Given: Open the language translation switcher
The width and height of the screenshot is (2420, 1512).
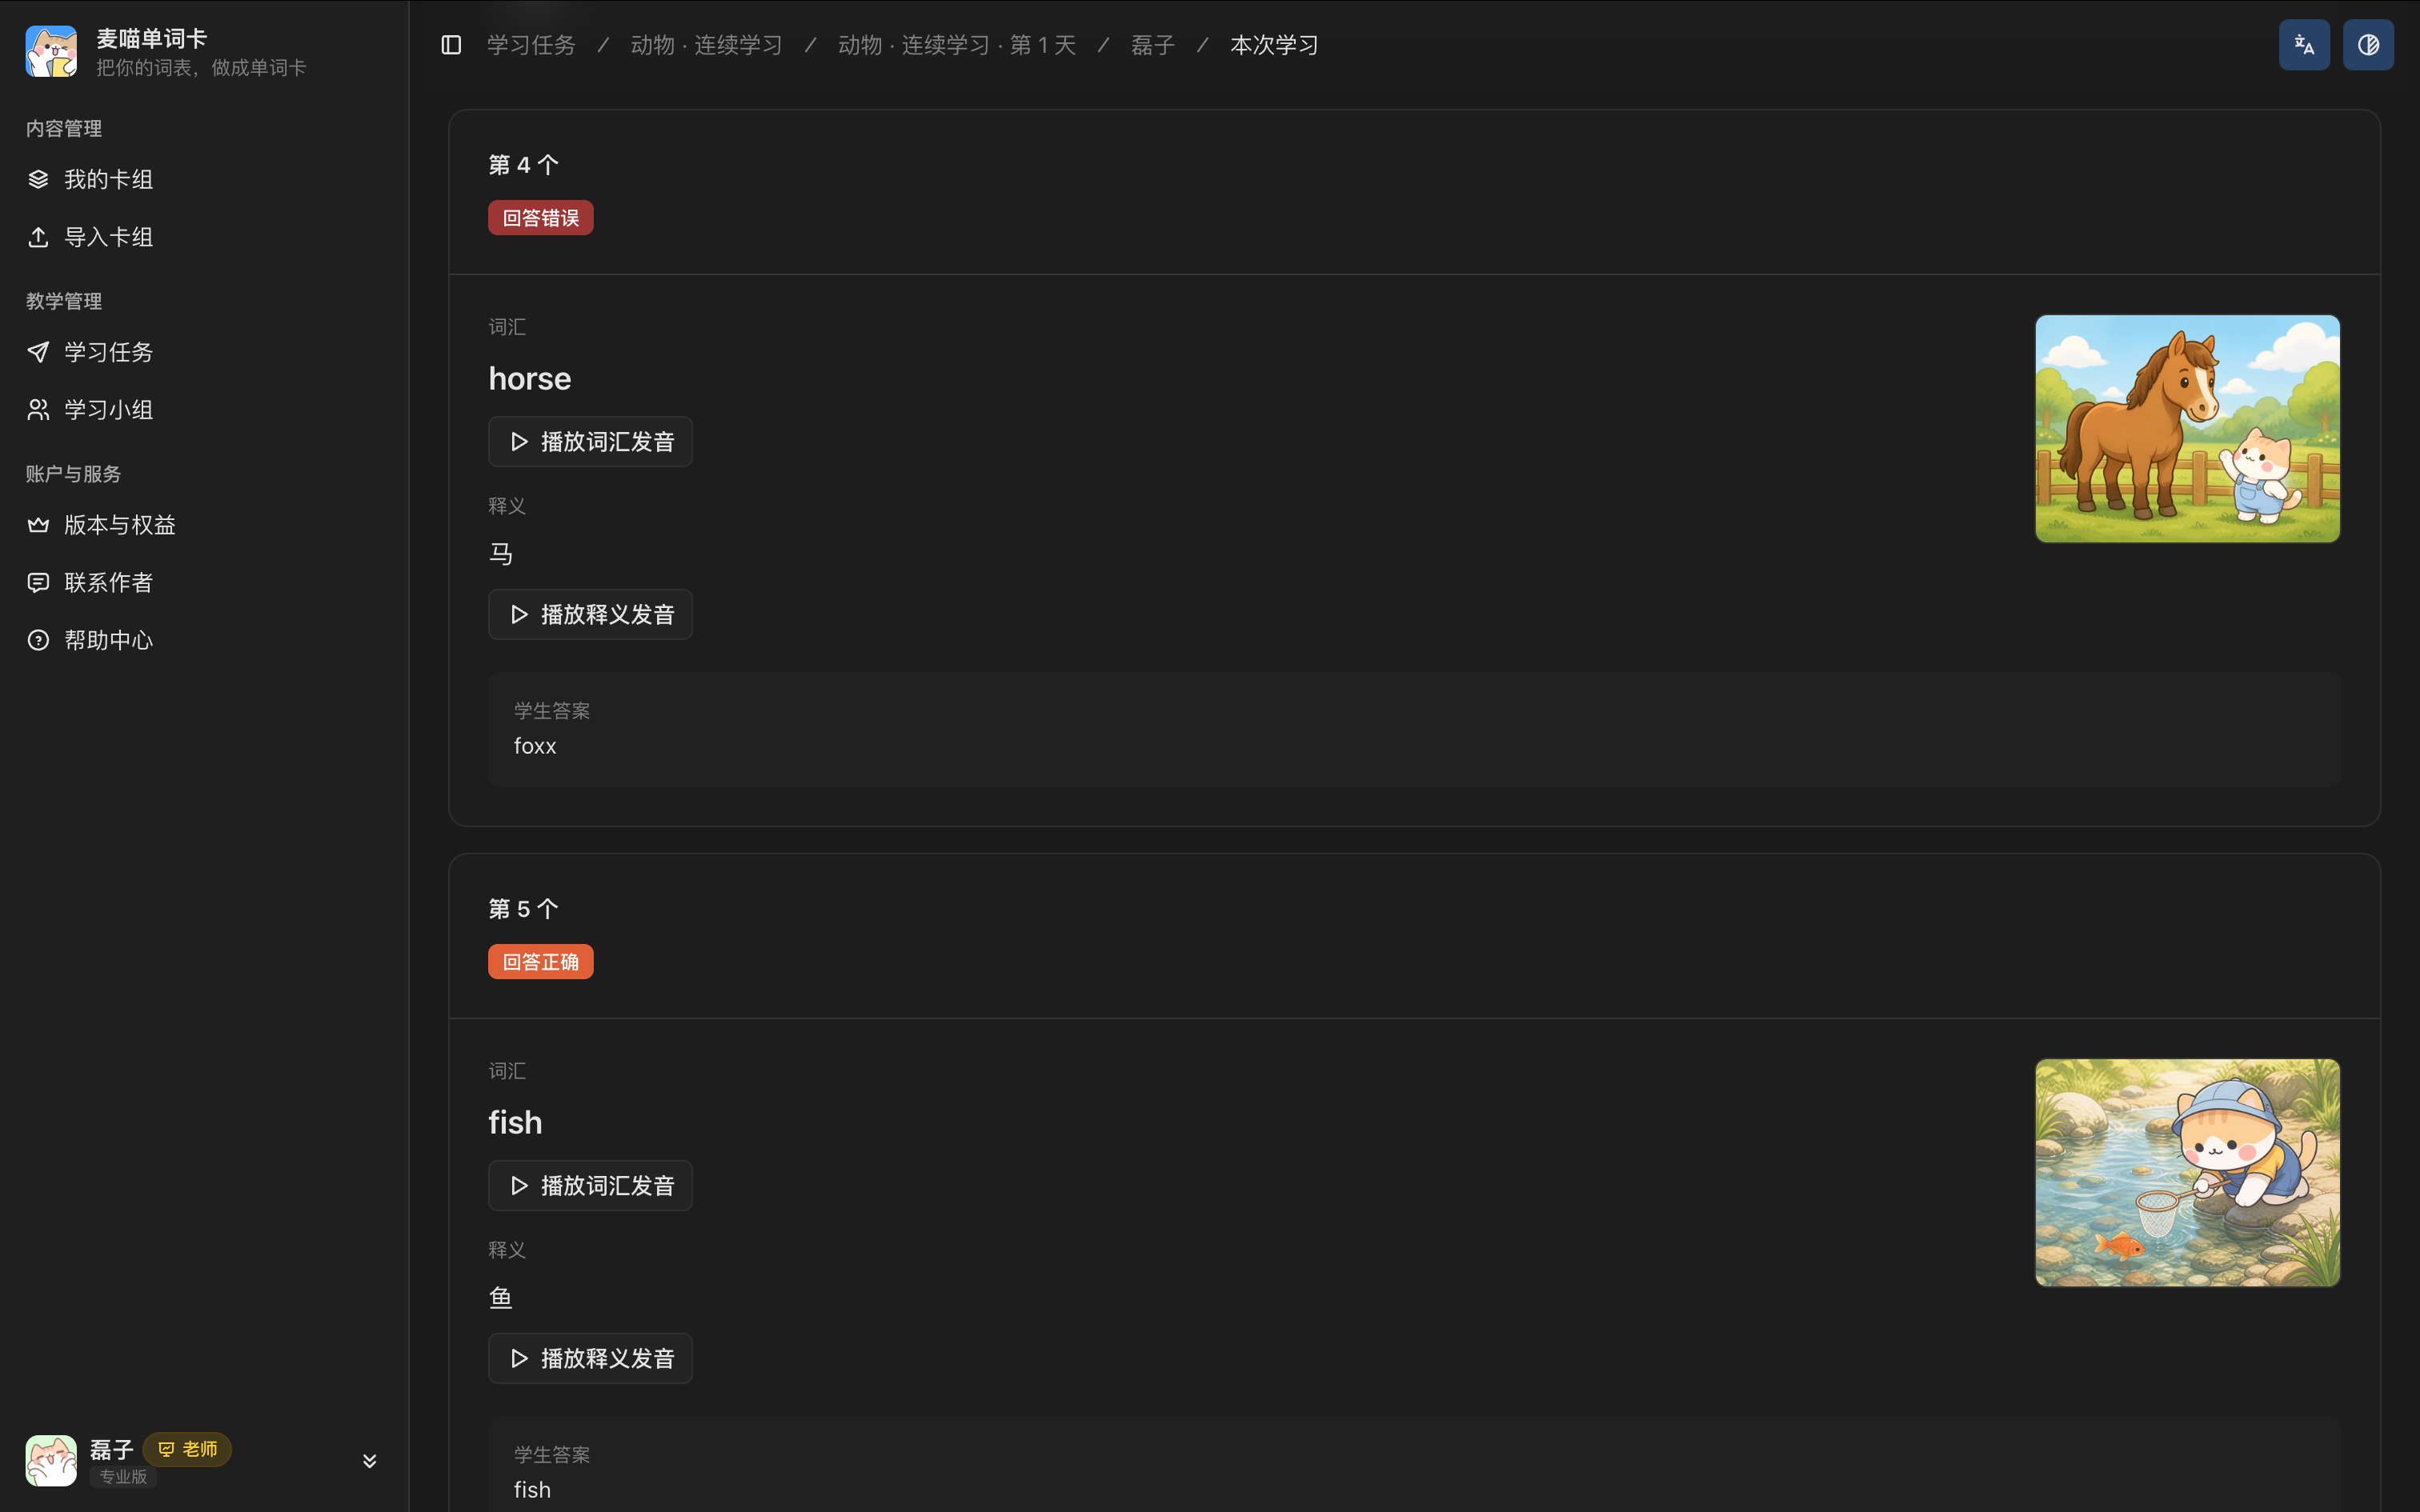Looking at the screenshot, I should (x=2304, y=45).
